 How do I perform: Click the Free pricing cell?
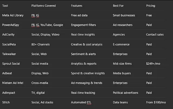click(149, 15)
